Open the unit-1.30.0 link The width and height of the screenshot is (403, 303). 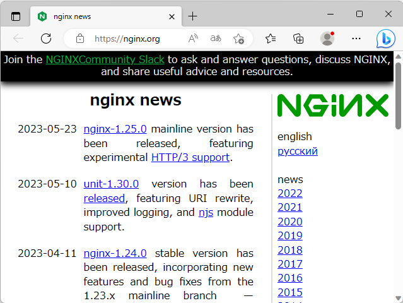point(111,184)
